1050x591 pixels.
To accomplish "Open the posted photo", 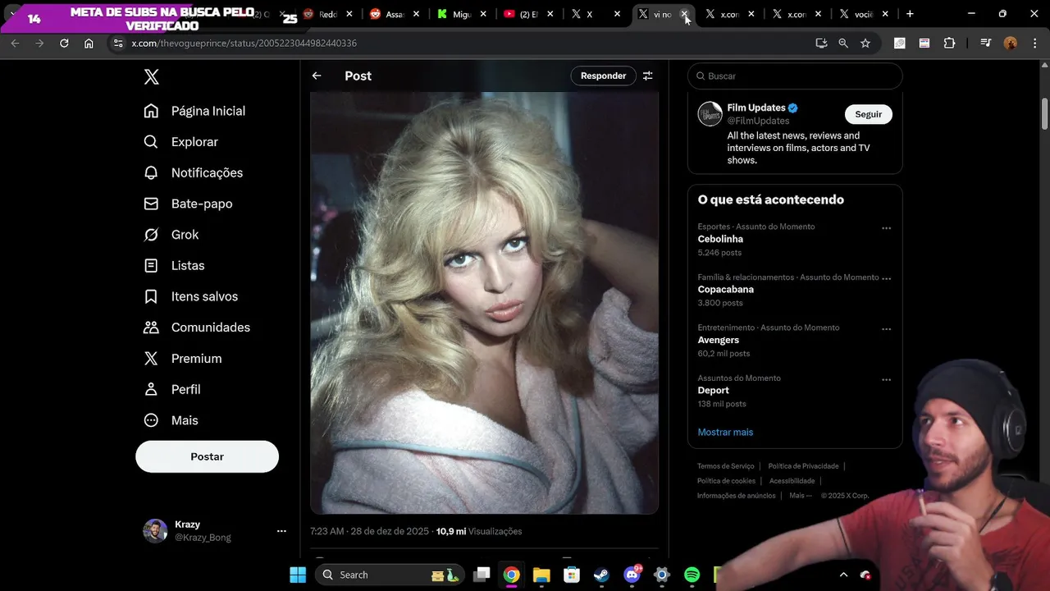I will (484, 303).
